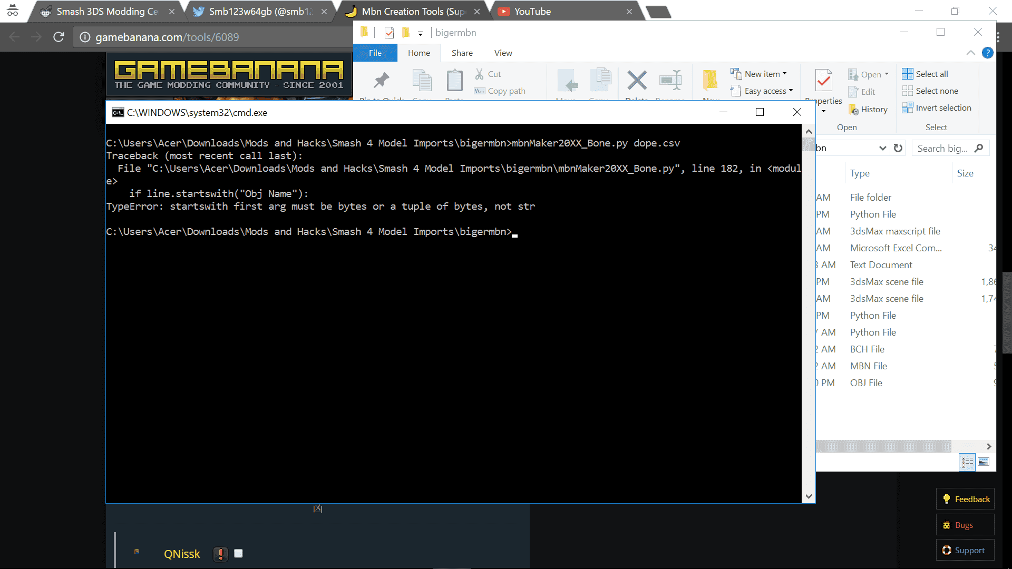The height and width of the screenshot is (569, 1012).
Task: Expand the Properties dropdown arrow
Action: pyautogui.click(x=823, y=111)
